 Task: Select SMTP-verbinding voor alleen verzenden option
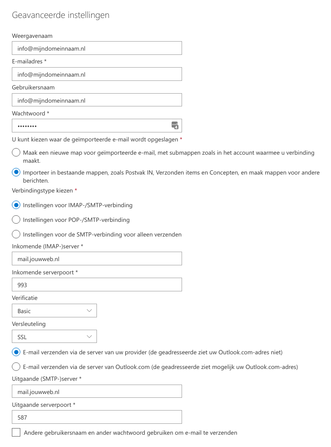(x=16, y=234)
